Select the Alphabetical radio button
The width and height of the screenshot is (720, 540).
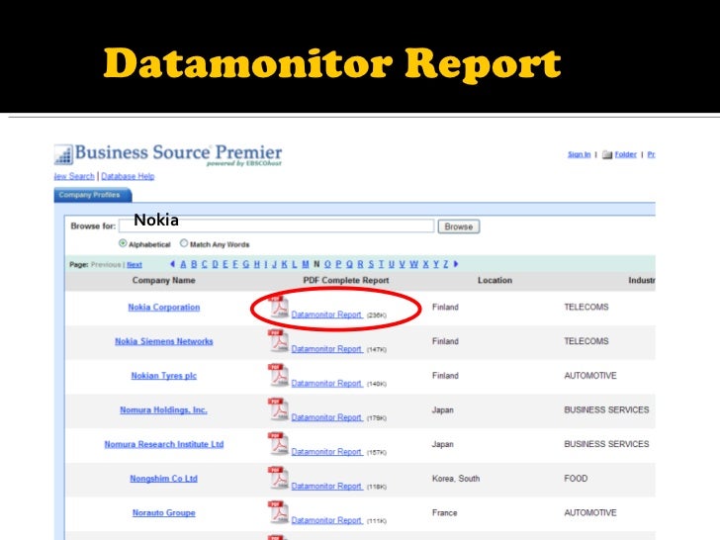click(x=123, y=243)
